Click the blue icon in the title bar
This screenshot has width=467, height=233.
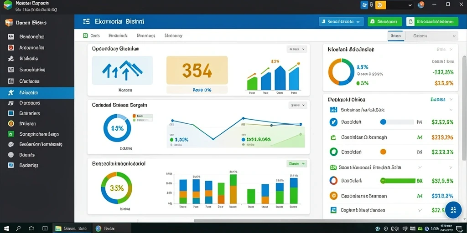point(364,5)
